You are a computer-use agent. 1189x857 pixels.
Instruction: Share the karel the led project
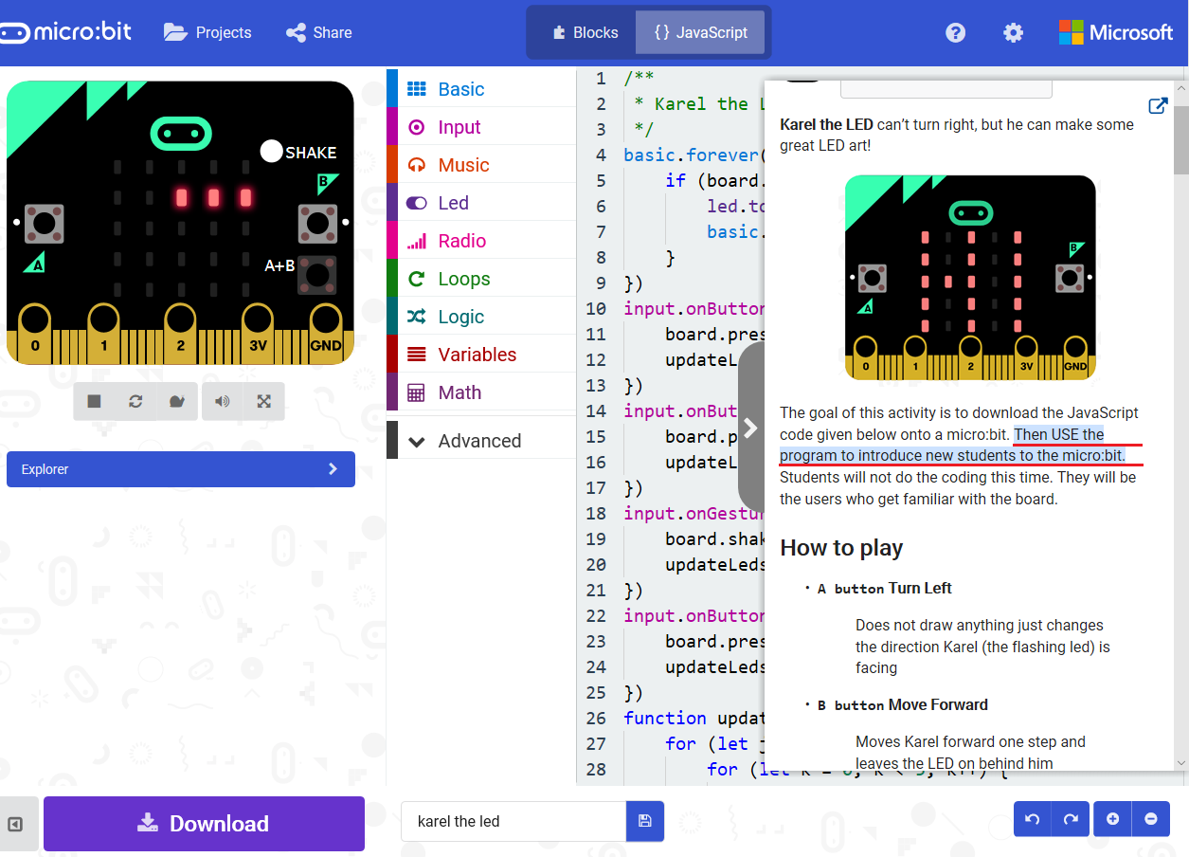pos(318,31)
